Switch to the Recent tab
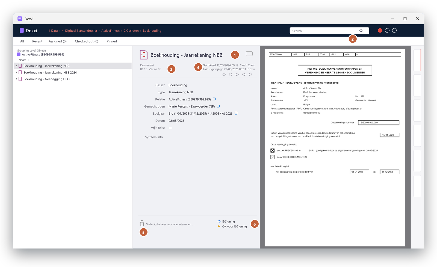Image resolution: width=437 pixels, height=267 pixels. coord(37,41)
